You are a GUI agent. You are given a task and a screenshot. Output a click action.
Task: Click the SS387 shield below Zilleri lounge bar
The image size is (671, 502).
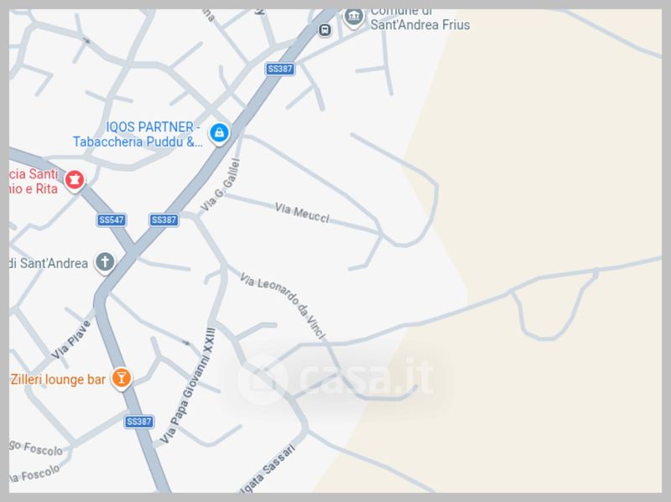139,422
